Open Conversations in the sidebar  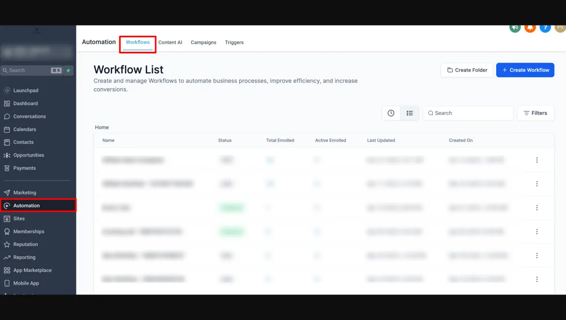(x=29, y=116)
